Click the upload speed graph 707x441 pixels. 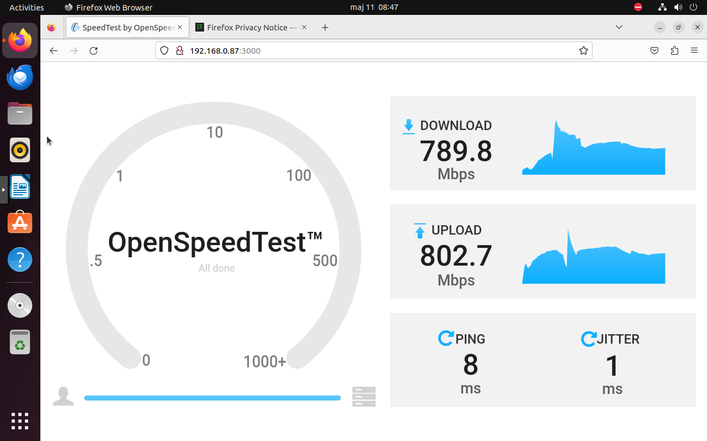click(594, 257)
